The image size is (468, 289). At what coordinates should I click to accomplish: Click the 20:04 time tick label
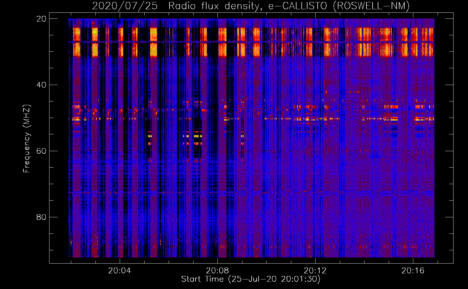(119, 271)
